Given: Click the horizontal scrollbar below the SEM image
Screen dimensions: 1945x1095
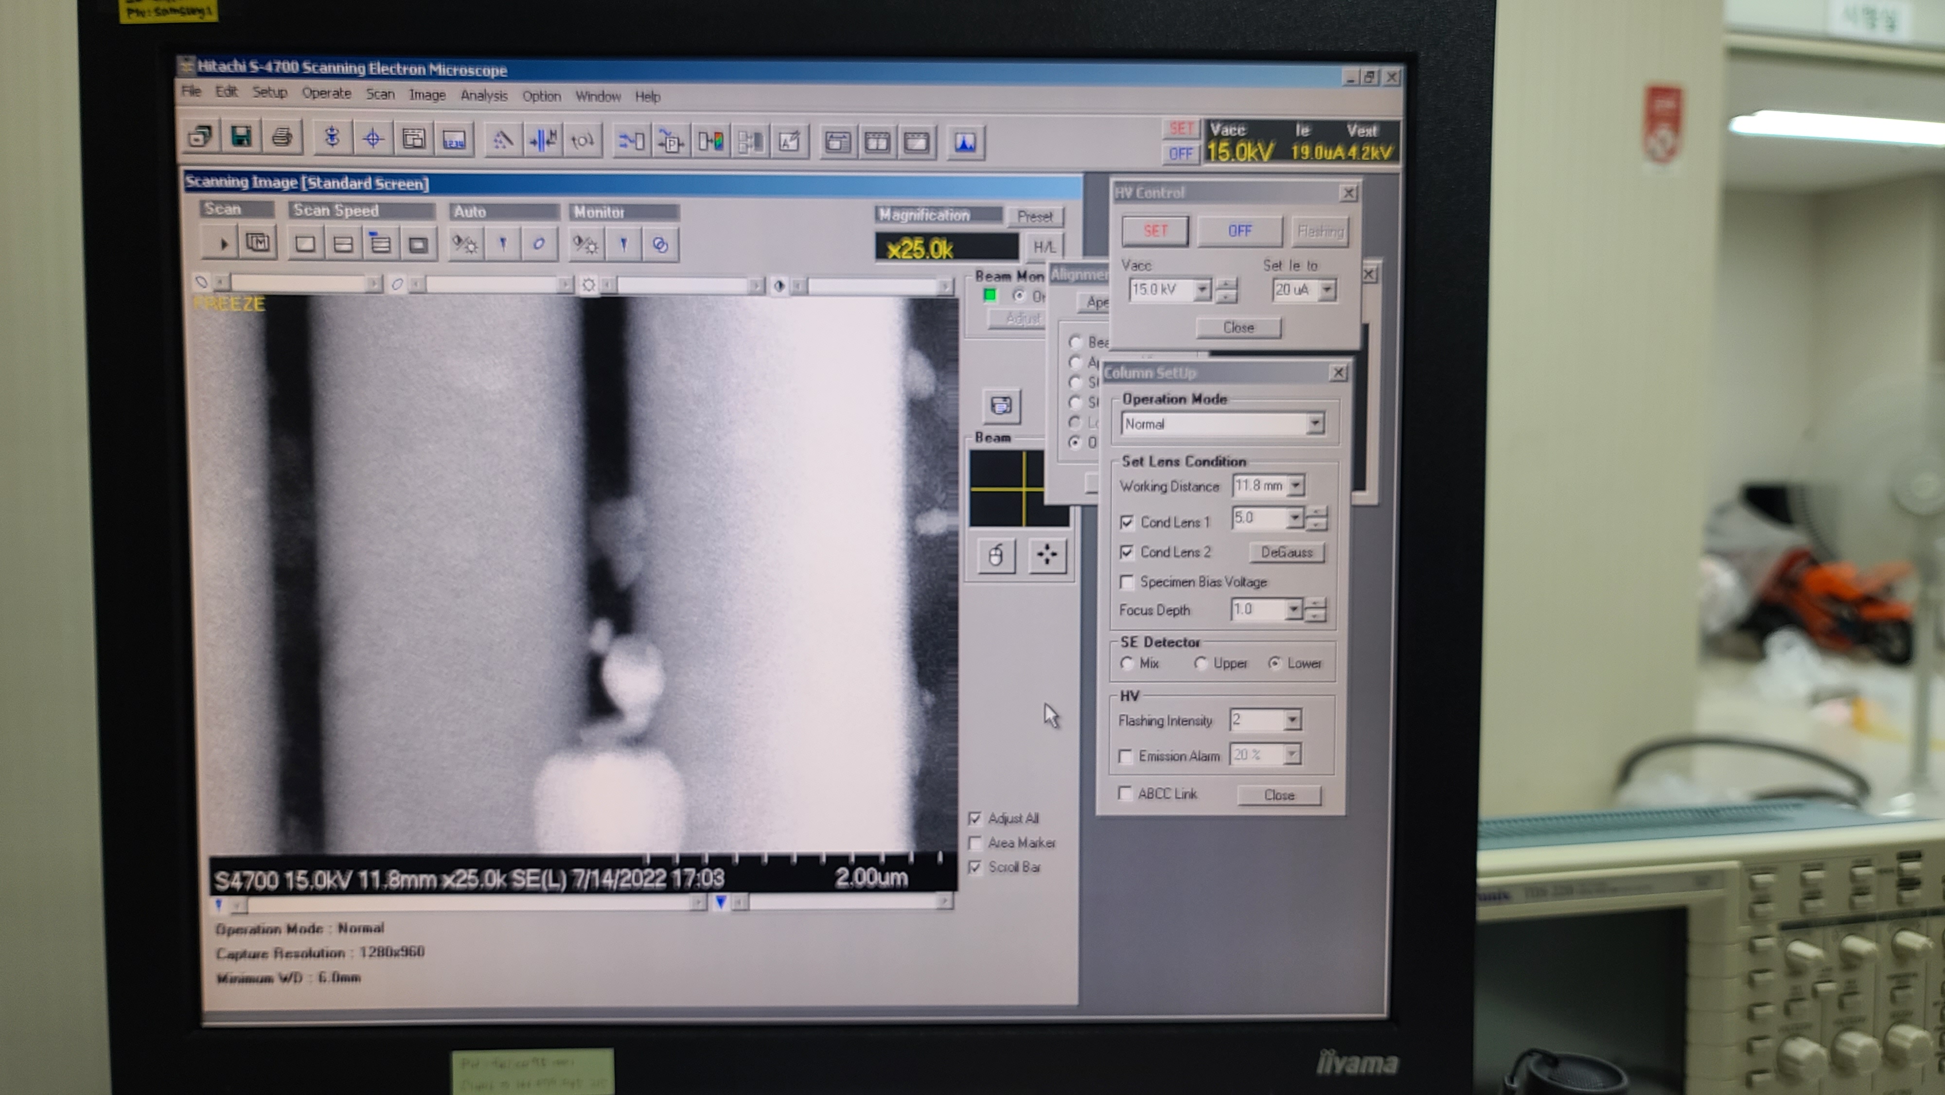Looking at the screenshot, I should click(468, 902).
